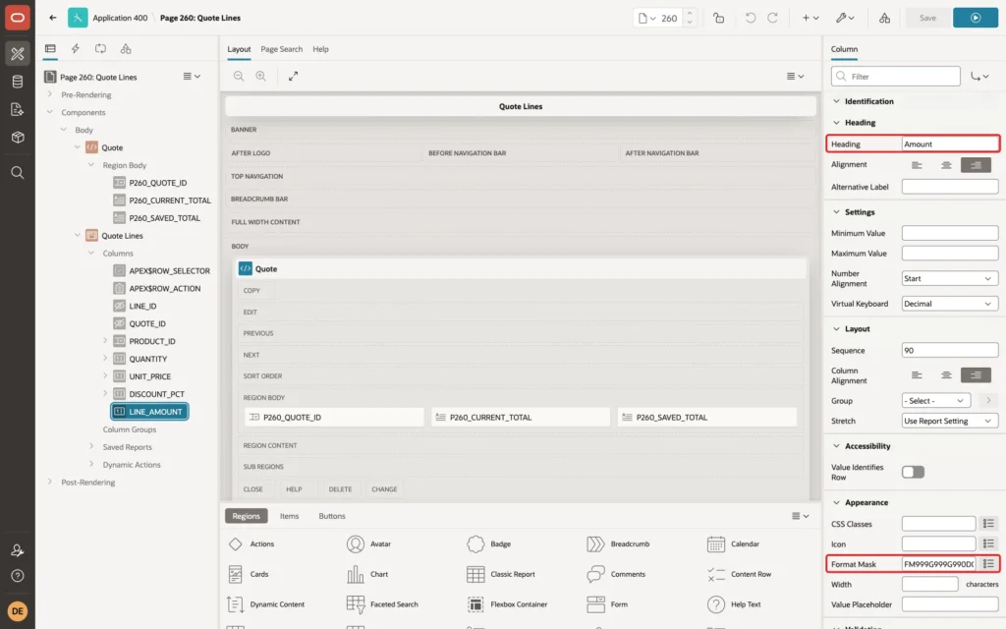Image resolution: width=1006 pixels, height=629 pixels.
Task: Open the Shared Components toolbar icon
Action: point(885,18)
